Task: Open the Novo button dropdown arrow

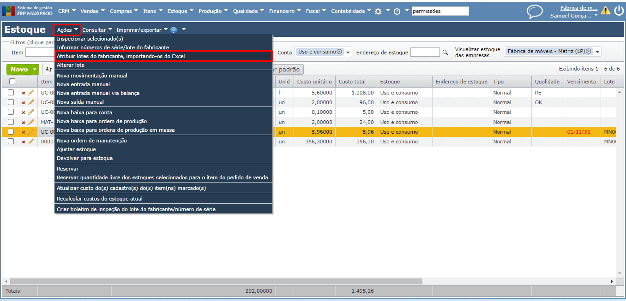Action: click(35, 70)
